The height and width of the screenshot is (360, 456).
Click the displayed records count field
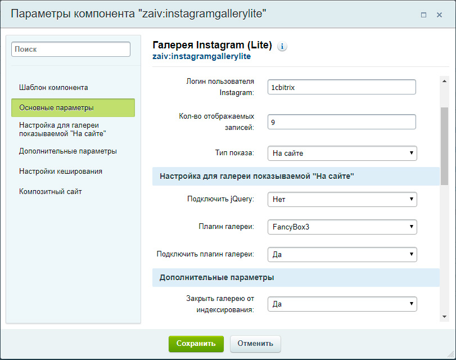[342, 122]
